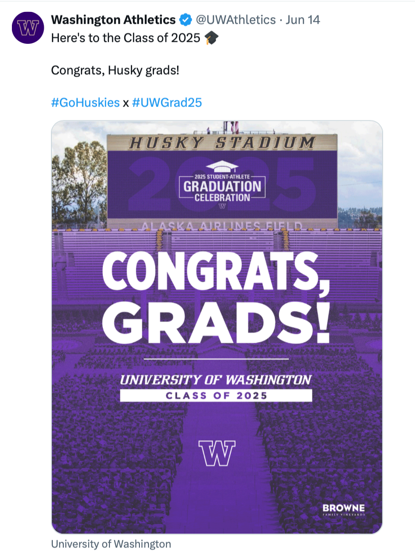Open the Washington Athletics profile name

point(113,20)
